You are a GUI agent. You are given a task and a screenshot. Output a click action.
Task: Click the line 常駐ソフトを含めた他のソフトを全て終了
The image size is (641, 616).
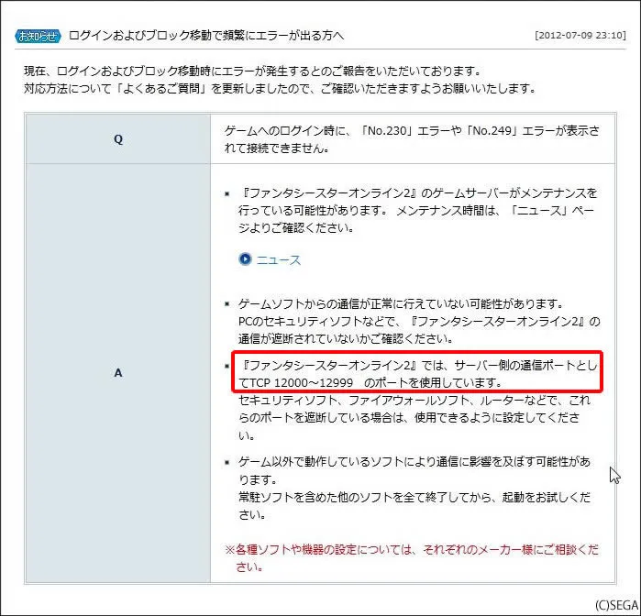pyautogui.click(x=414, y=506)
